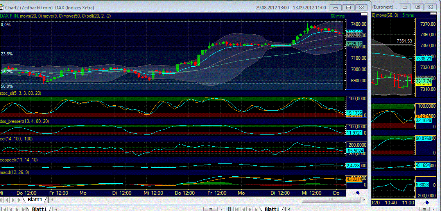Click the cci(14, 100, -100) indicator label
Viewport: 441px width, 211px height.
[16, 138]
